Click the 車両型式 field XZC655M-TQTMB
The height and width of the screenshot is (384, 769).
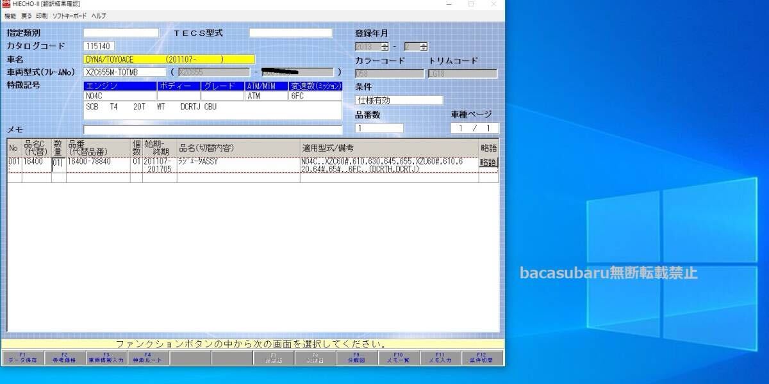click(x=125, y=72)
